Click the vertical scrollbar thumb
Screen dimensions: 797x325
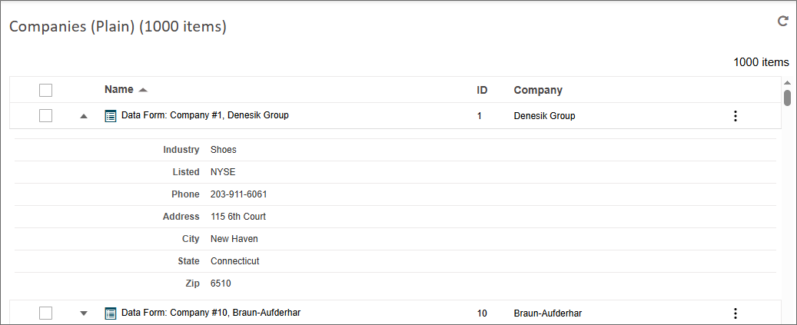(x=787, y=98)
